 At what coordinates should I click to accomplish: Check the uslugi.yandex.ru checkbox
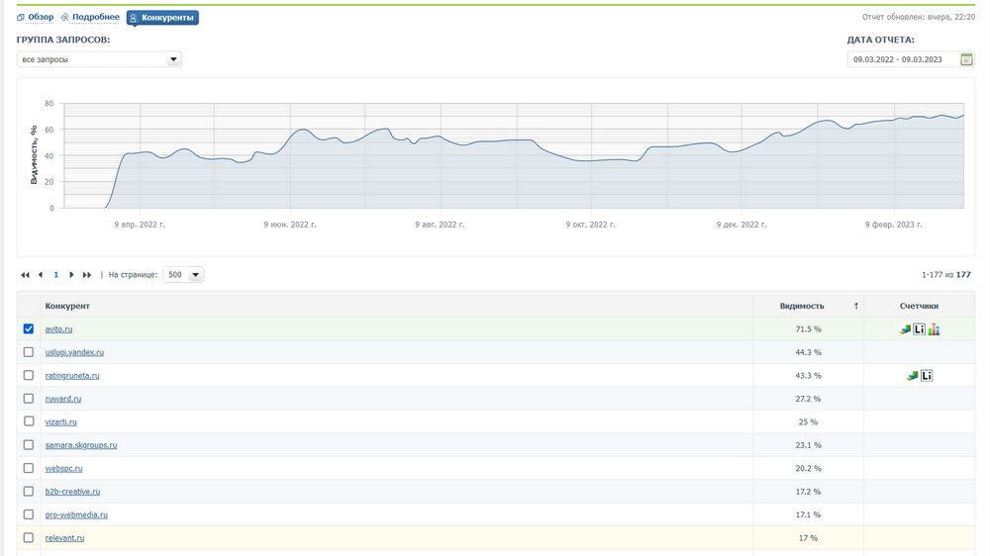point(29,352)
